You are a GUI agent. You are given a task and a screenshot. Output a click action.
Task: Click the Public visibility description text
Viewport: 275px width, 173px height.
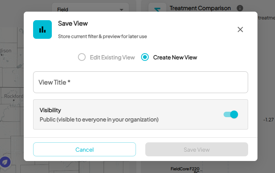99,119
